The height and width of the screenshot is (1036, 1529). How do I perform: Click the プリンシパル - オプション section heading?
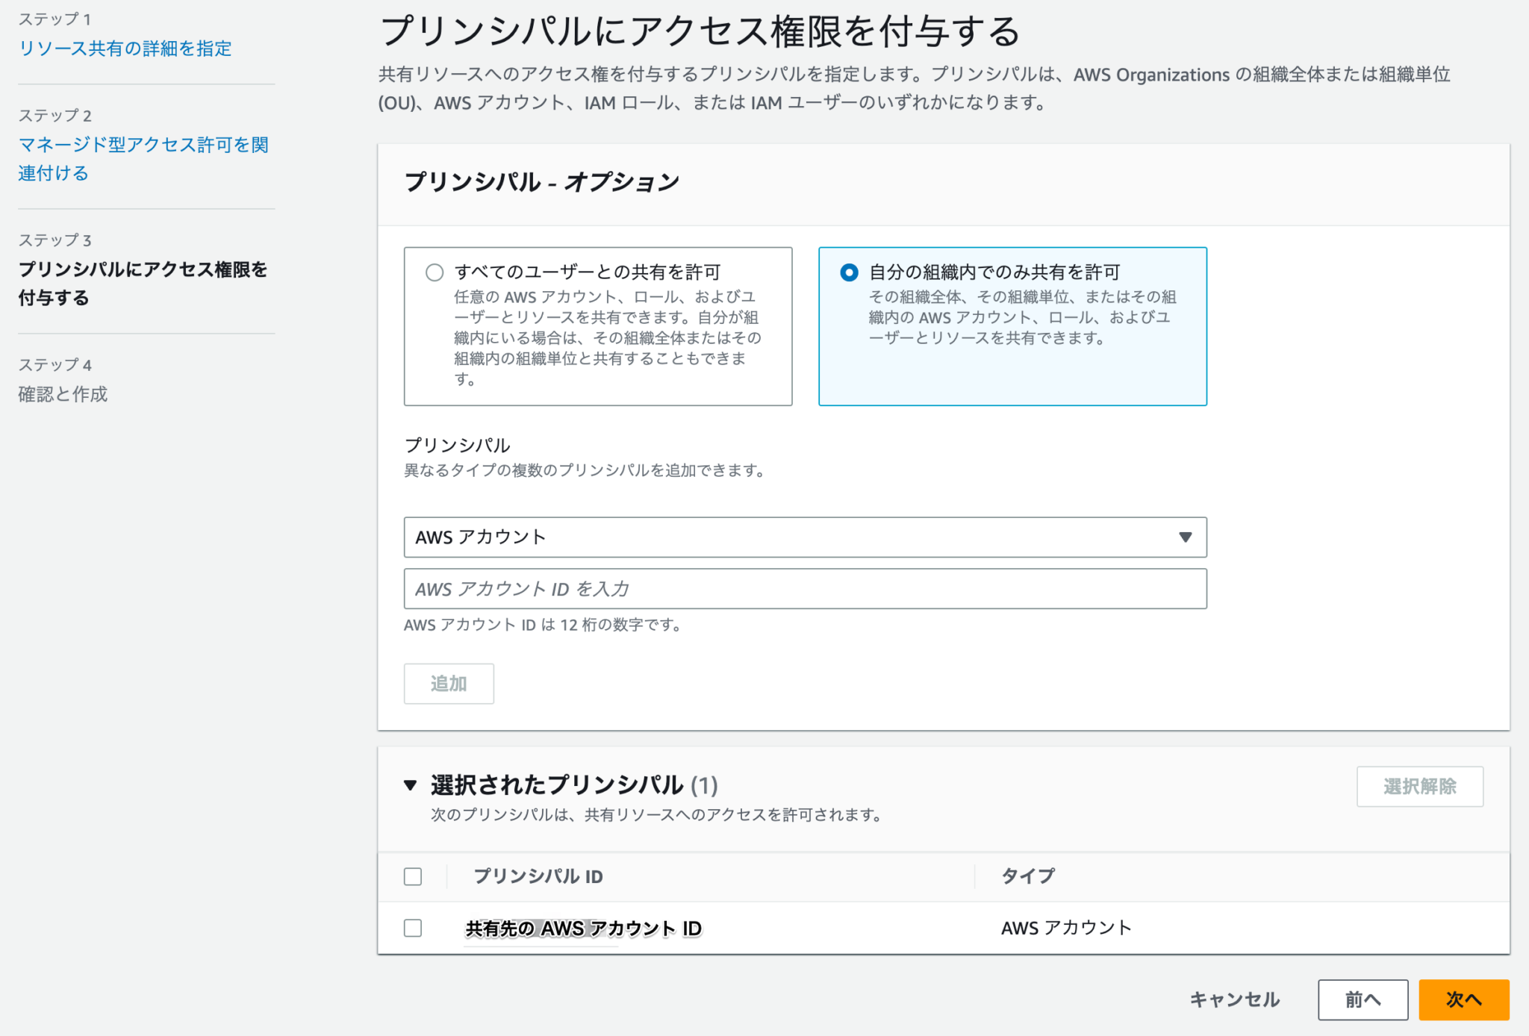[x=542, y=182]
